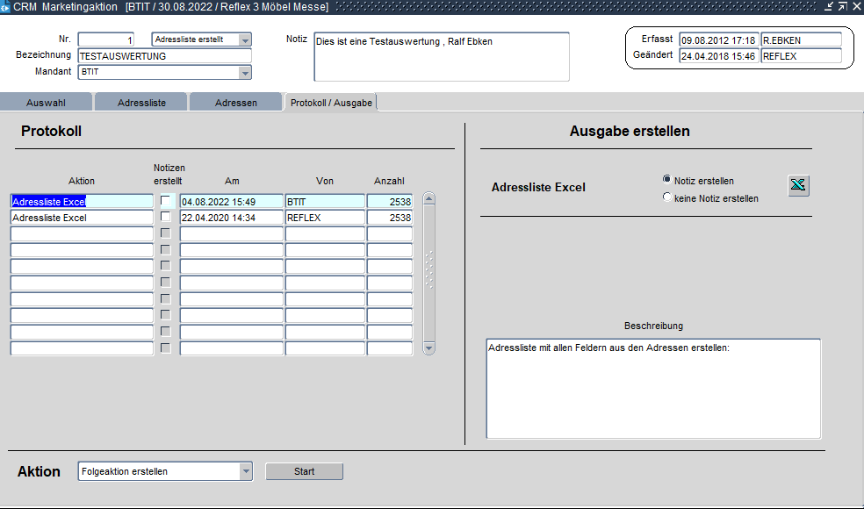Screen dimensions: 864x509
Task: Click into the Notiz text area
Action: pos(441,57)
